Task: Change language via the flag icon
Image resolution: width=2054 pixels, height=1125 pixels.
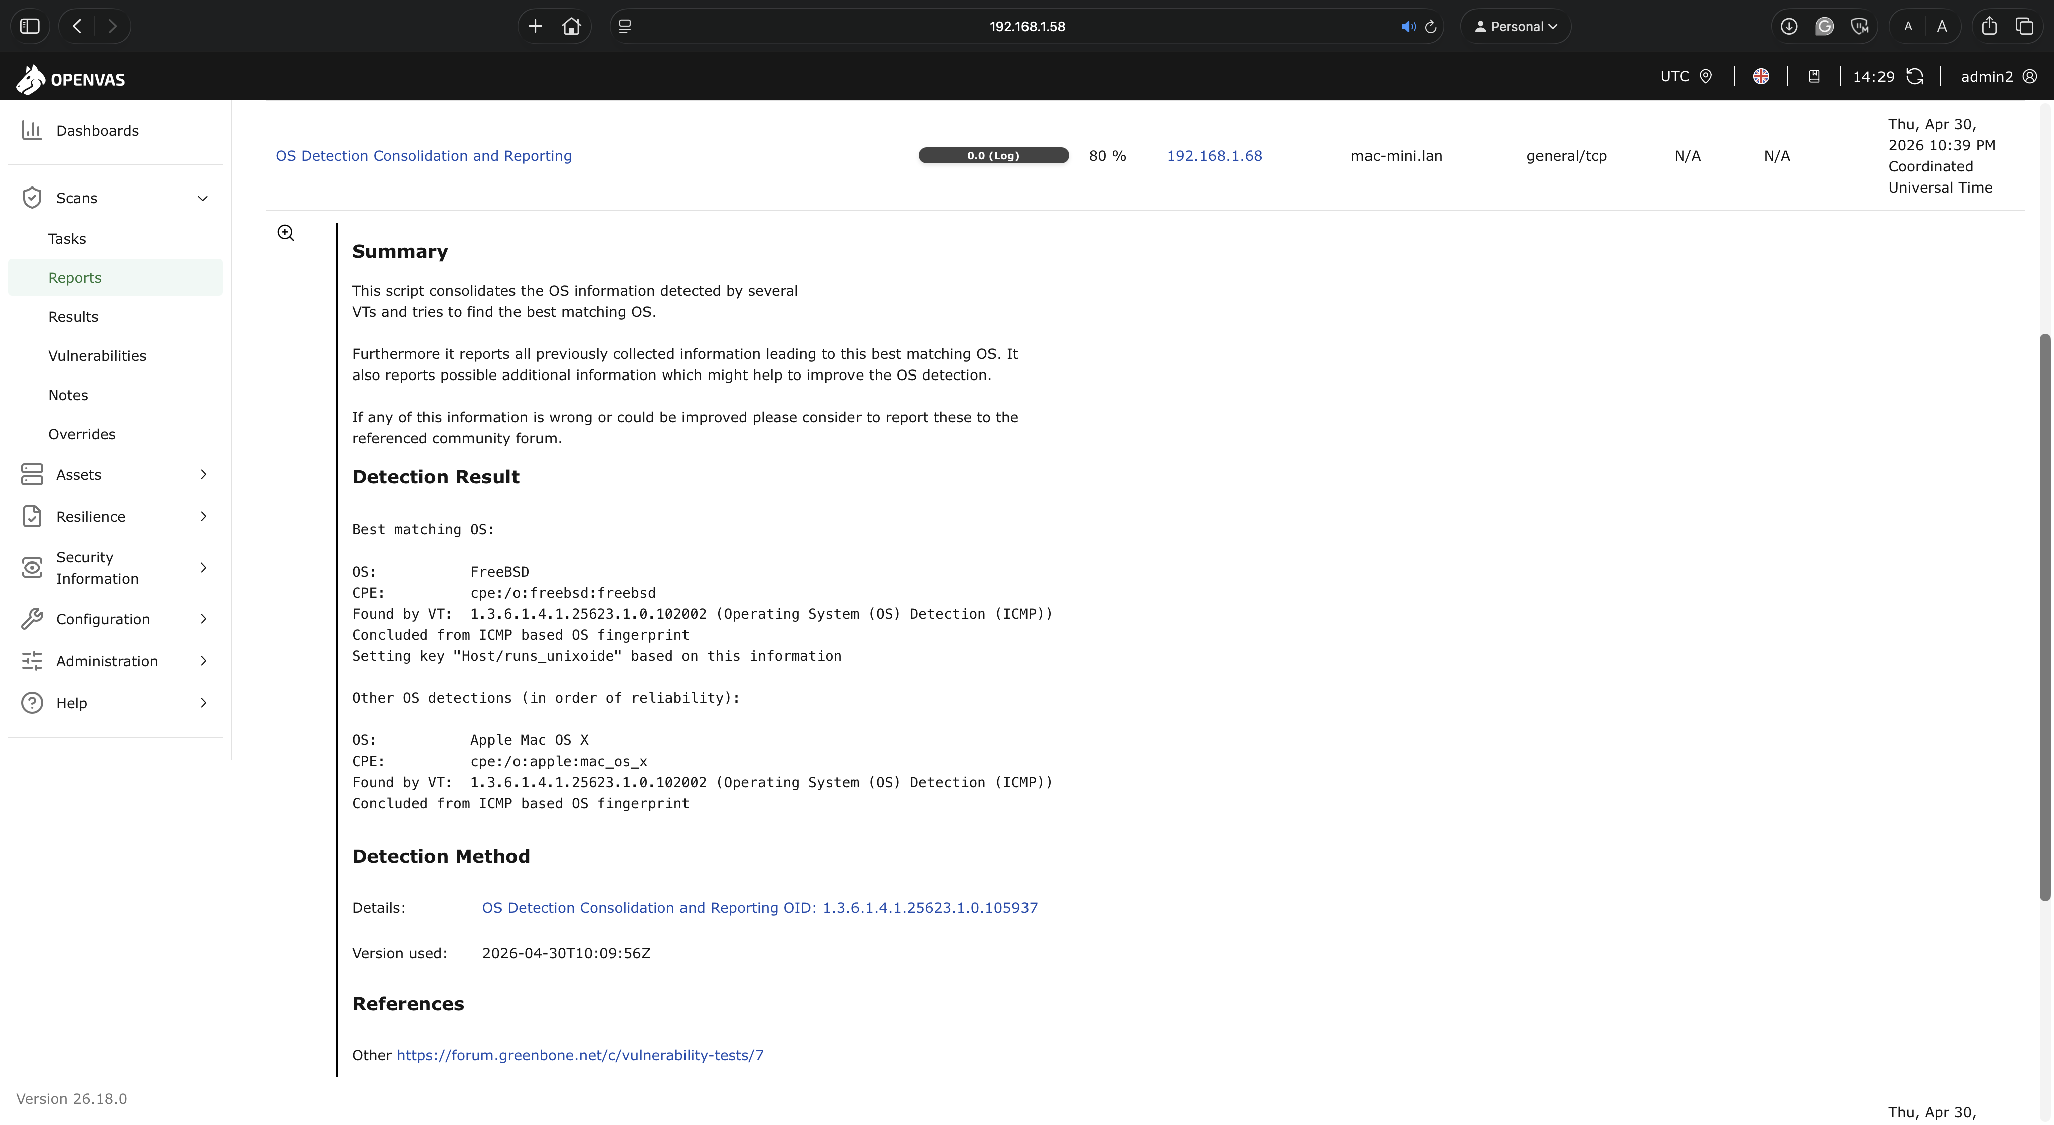Action: [1761, 77]
